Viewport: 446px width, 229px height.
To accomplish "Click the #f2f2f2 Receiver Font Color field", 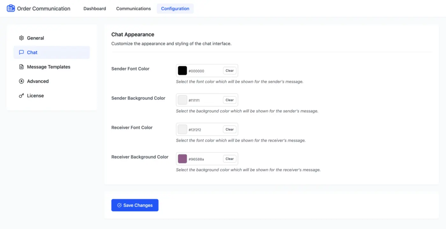I will [x=204, y=129].
